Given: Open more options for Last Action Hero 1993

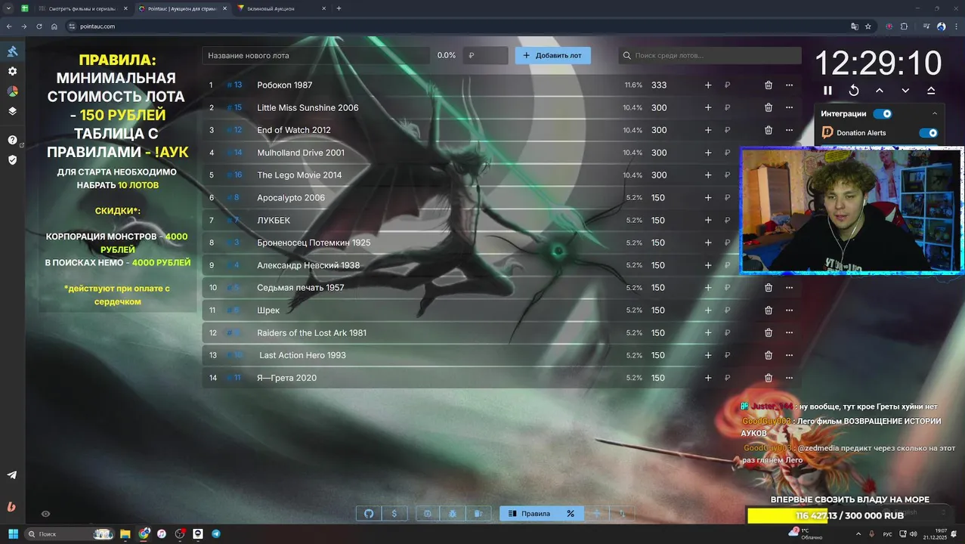Looking at the screenshot, I should (790, 355).
